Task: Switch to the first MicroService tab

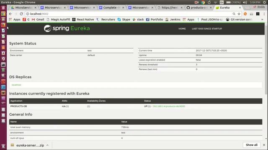Action: (x=23, y=7)
